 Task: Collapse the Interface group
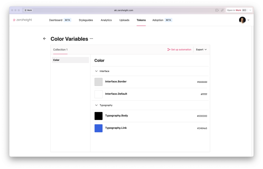click(96, 71)
